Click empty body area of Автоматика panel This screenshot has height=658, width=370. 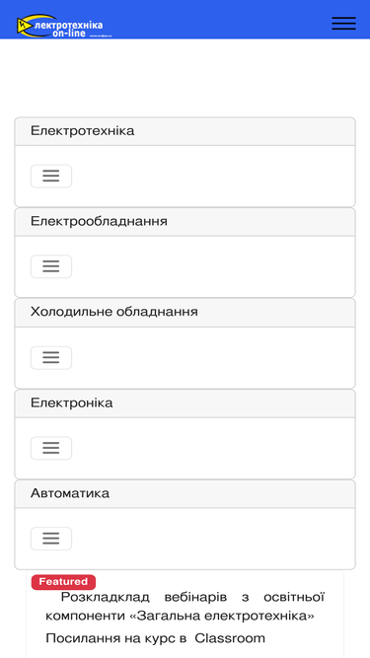click(210, 539)
